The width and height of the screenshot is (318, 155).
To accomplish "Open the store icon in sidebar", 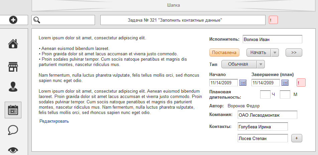I will 13,67.
